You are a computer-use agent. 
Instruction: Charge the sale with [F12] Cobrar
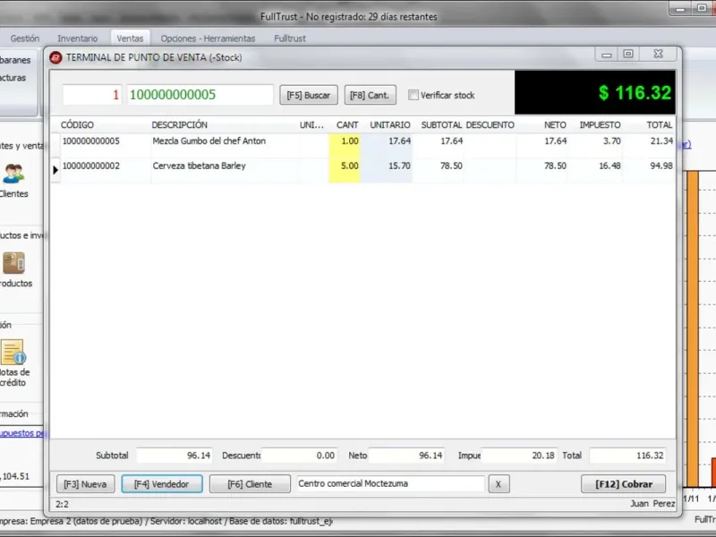point(623,484)
